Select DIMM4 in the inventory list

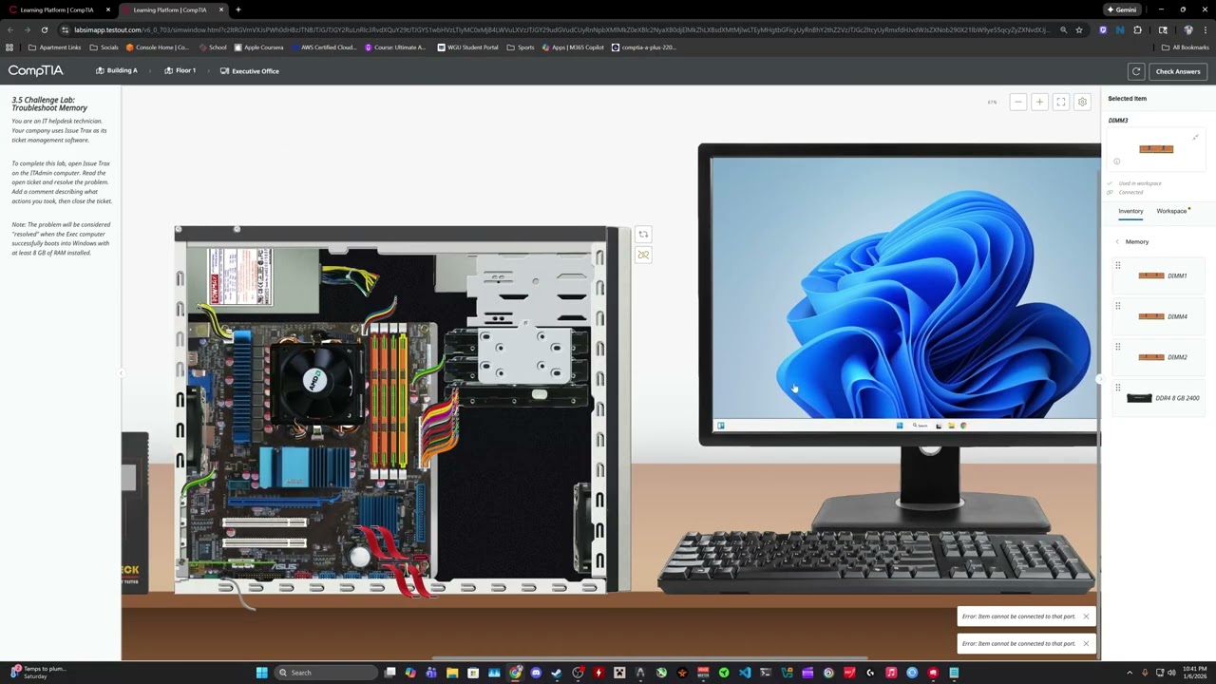coord(1159,316)
